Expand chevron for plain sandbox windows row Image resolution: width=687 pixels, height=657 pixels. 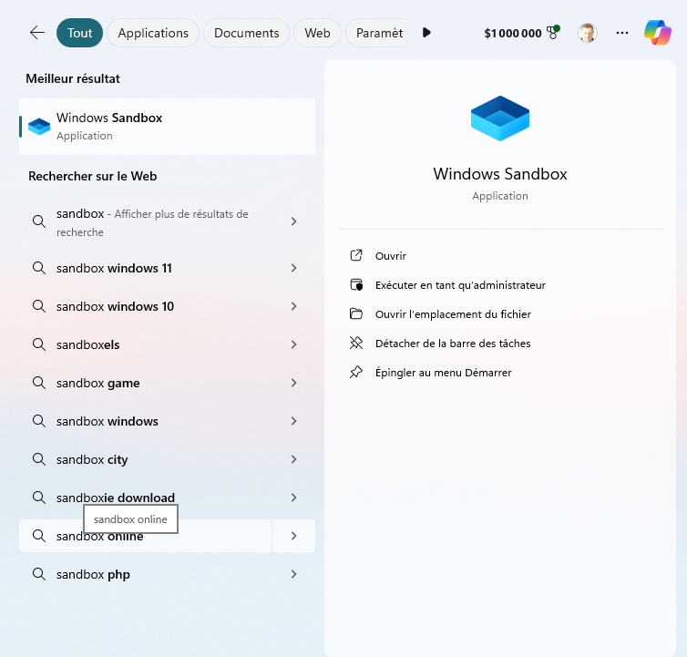294,421
